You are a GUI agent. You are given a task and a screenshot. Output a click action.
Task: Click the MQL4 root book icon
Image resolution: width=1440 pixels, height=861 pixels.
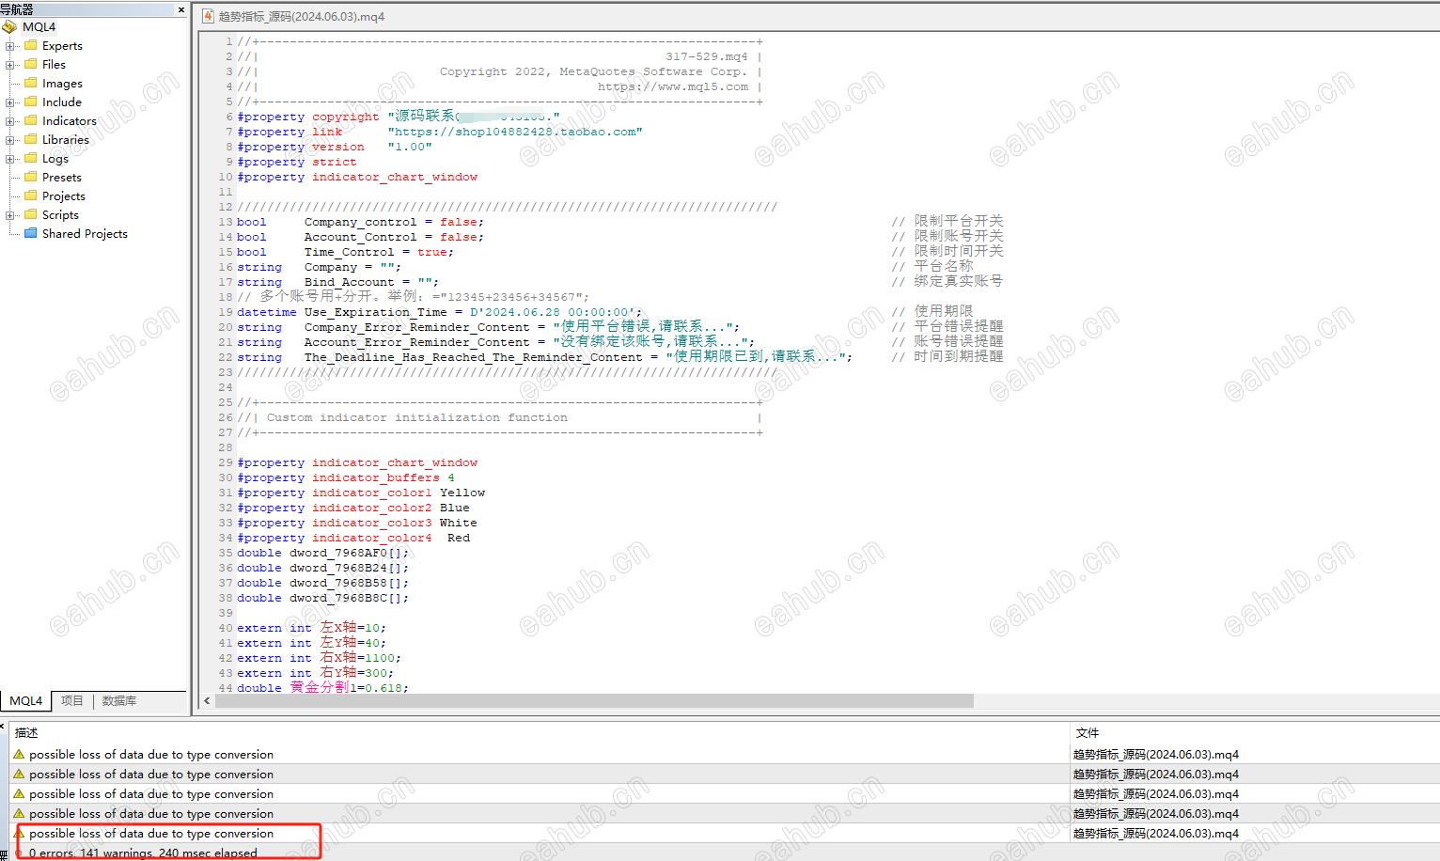pyautogui.click(x=9, y=27)
